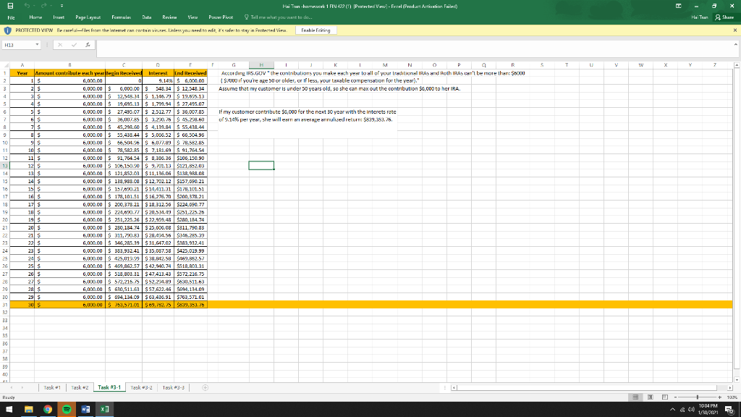Click the New Sheet plus icon
Screen dimensions: 741x417
tap(205, 388)
